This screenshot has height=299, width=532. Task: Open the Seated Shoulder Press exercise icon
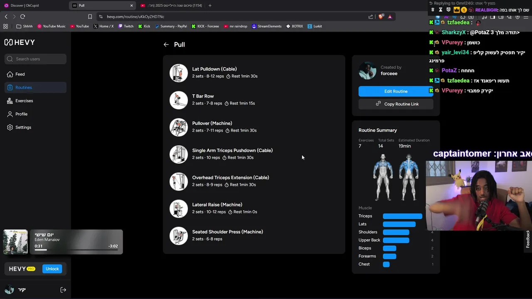click(179, 236)
